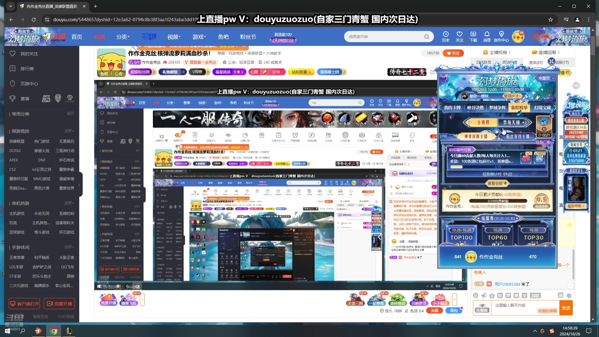Select 神豪首推主播 option
Image resolution: width=599 pixels, height=337 pixels.
475,136
